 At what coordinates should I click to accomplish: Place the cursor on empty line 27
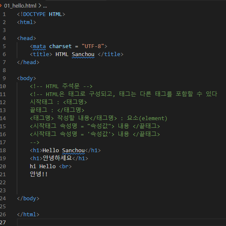pos(121,222)
